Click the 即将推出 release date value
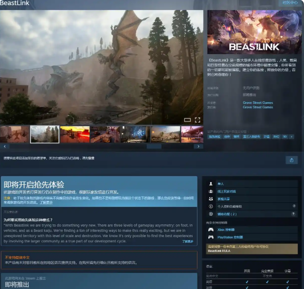This screenshot has height=289, width=304. 249,95
